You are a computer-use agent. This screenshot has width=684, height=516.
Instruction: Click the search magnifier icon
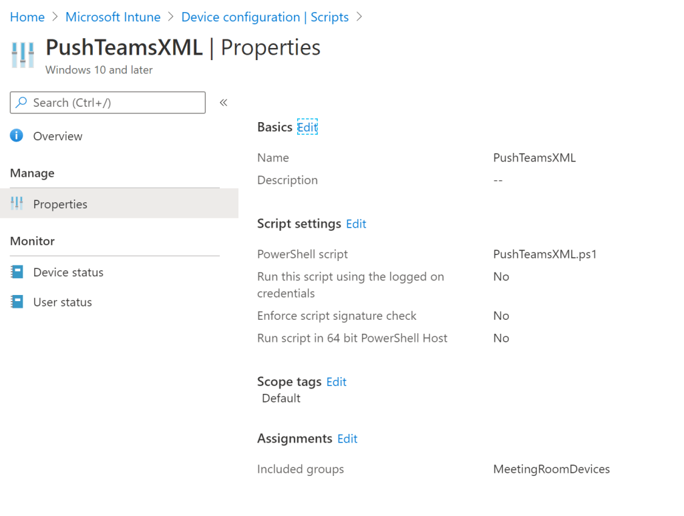(22, 103)
